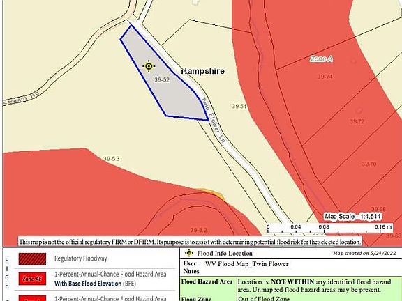Click the Flood Hazard Area result cell
This screenshot has height=301, width=402.
tap(319, 286)
